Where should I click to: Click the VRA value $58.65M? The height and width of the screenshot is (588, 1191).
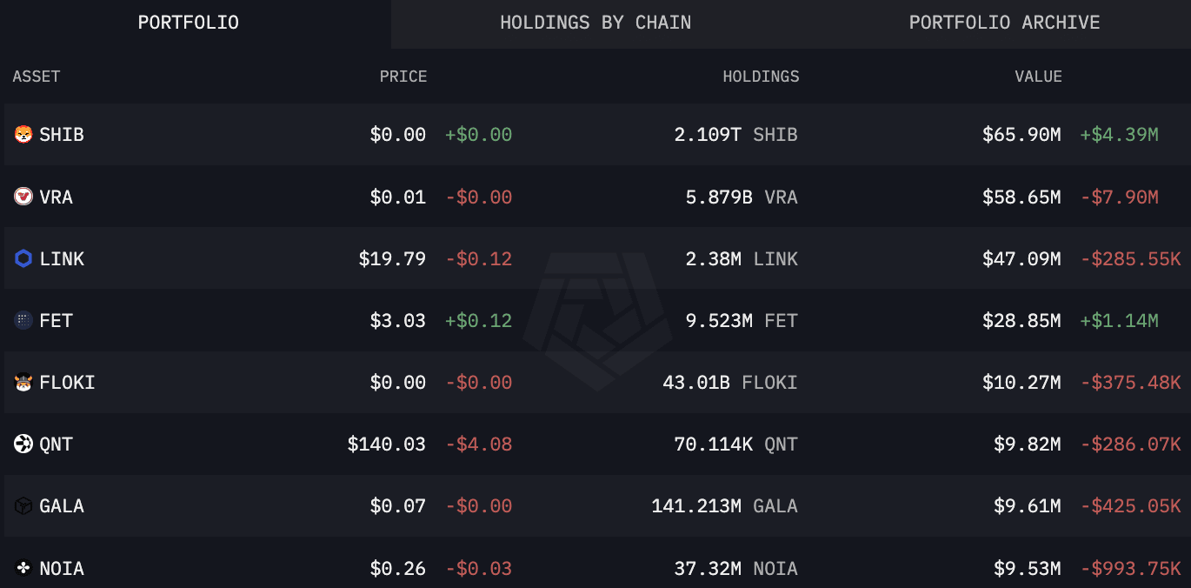[1021, 197]
